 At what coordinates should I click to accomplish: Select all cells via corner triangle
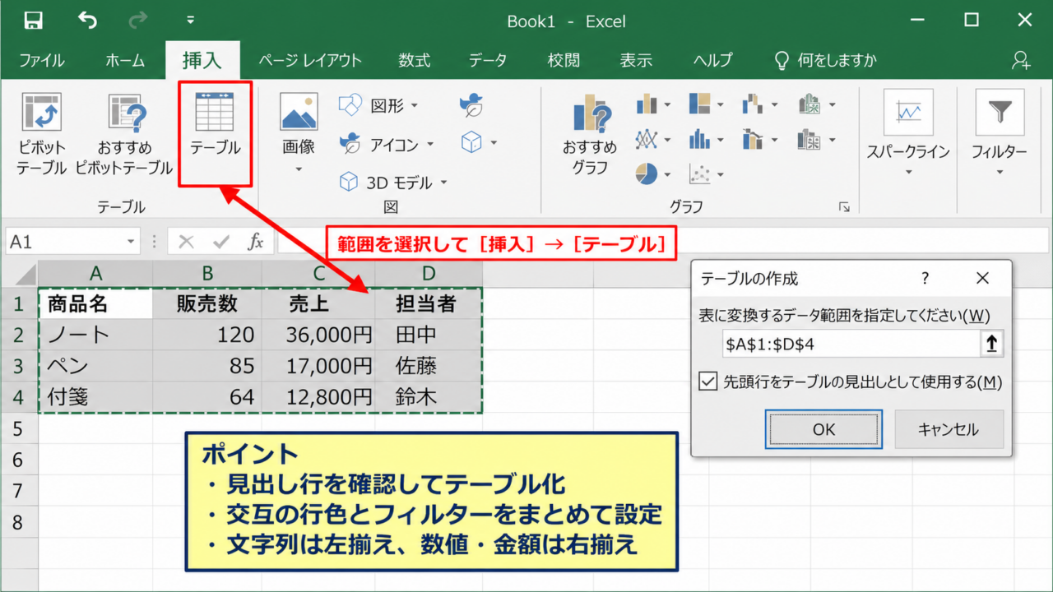[x=25, y=274]
